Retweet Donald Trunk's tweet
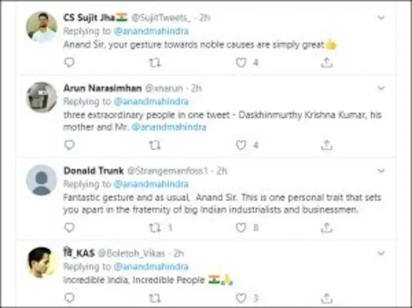412x308 pixels. 155,228
